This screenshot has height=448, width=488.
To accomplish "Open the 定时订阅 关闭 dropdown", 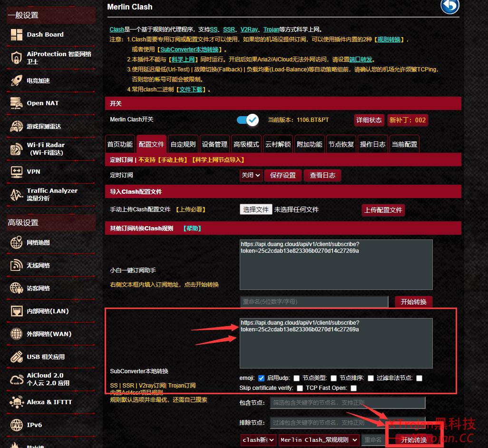I will [x=251, y=175].
